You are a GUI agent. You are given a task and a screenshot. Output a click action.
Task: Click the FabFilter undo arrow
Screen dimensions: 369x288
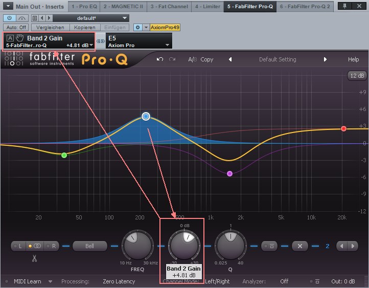click(x=160, y=59)
